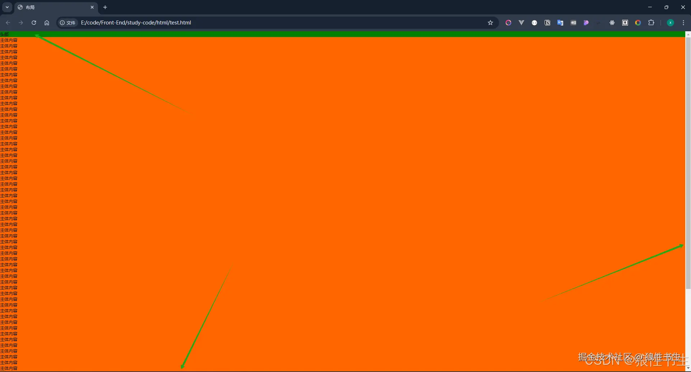This screenshot has width=691, height=372.
Task: Open the rainbow ring extension
Action: 508,23
